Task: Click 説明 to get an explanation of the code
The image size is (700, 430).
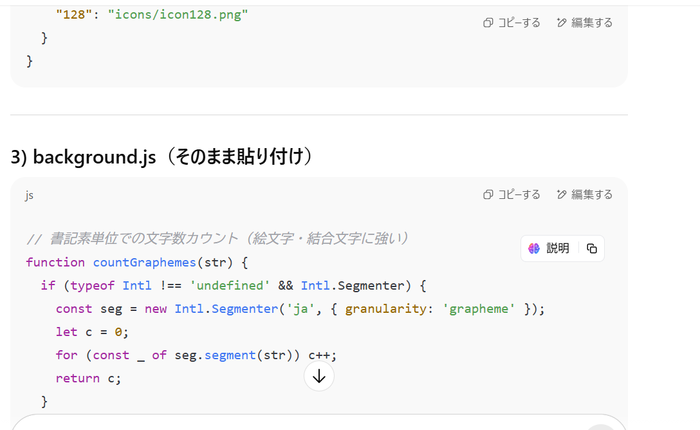Action: click(556, 248)
